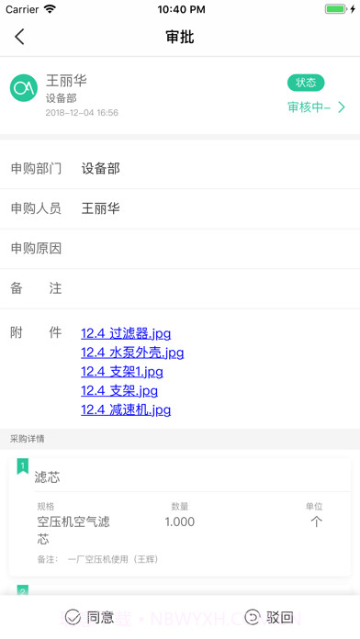Select item title 滤芯
The width and height of the screenshot is (360, 639).
[x=47, y=476]
